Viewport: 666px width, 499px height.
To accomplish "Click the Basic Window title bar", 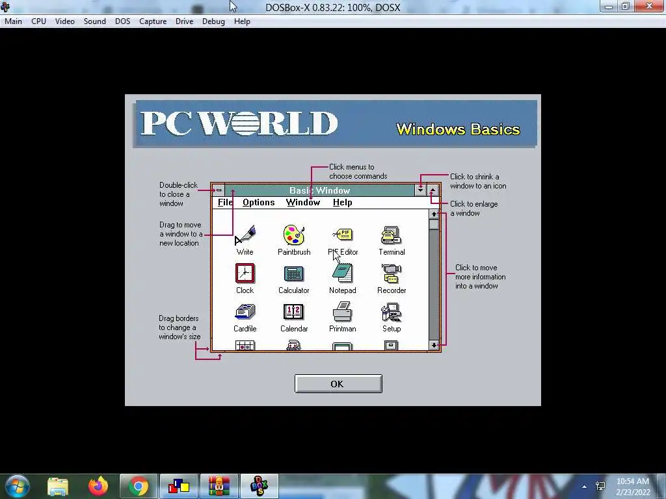I will pyautogui.click(x=319, y=190).
